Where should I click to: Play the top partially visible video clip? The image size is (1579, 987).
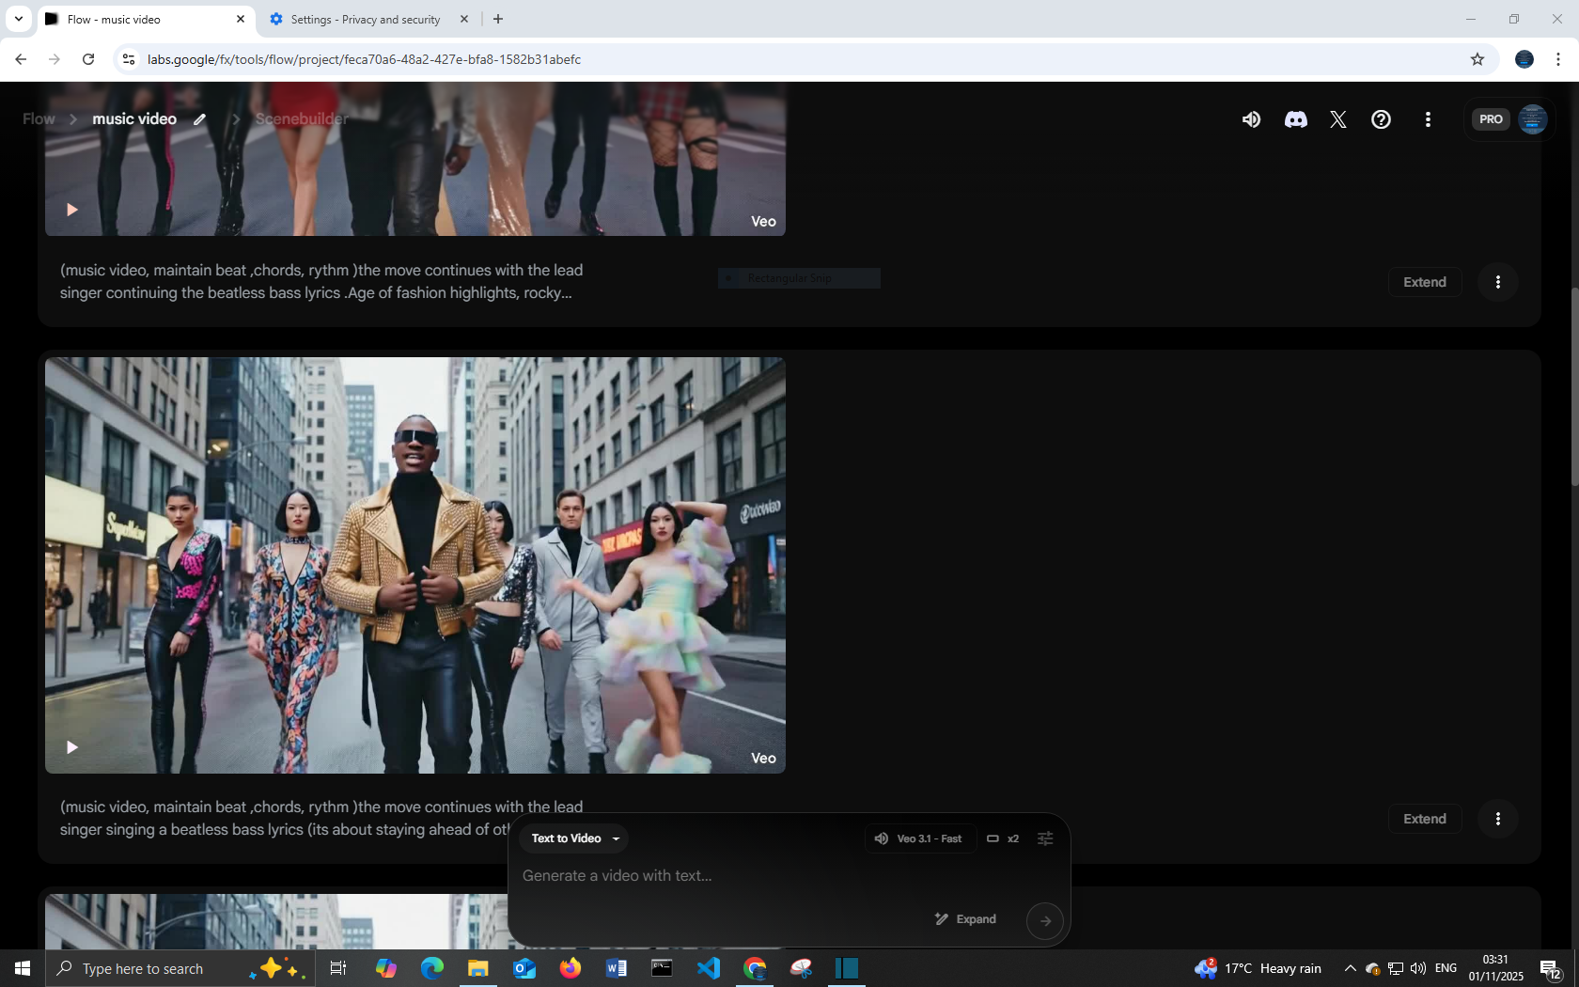71,210
